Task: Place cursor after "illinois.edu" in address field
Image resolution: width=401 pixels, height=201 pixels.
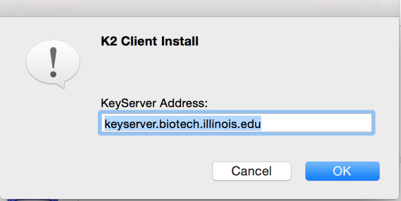Action: (x=263, y=123)
